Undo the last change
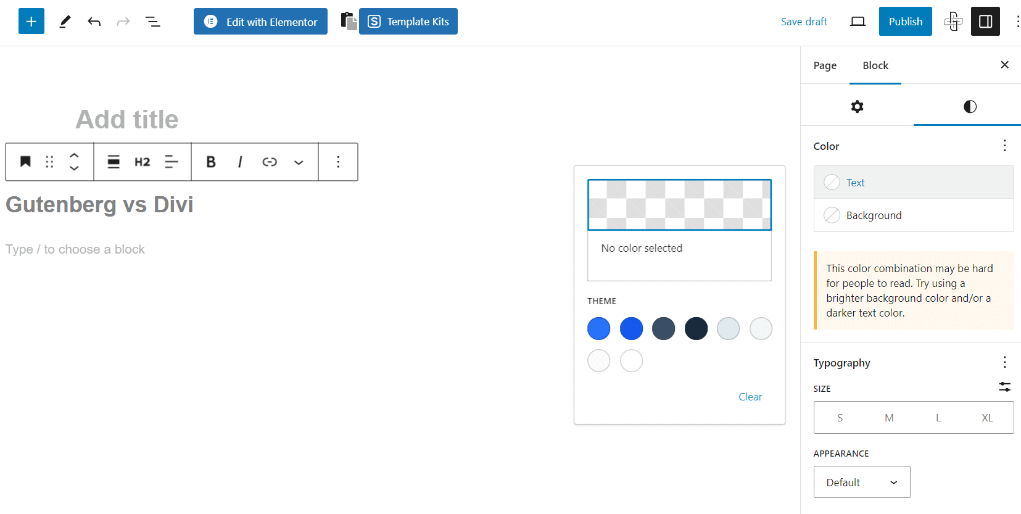The height and width of the screenshot is (514, 1021). tap(94, 22)
